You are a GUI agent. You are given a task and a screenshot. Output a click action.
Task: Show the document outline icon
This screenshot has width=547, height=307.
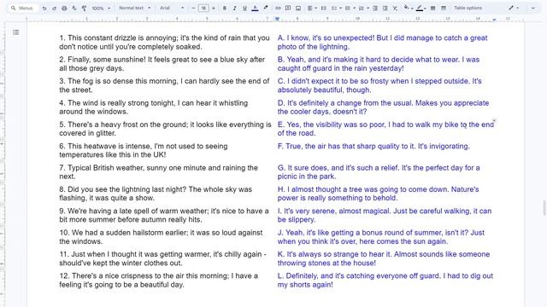point(15,32)
